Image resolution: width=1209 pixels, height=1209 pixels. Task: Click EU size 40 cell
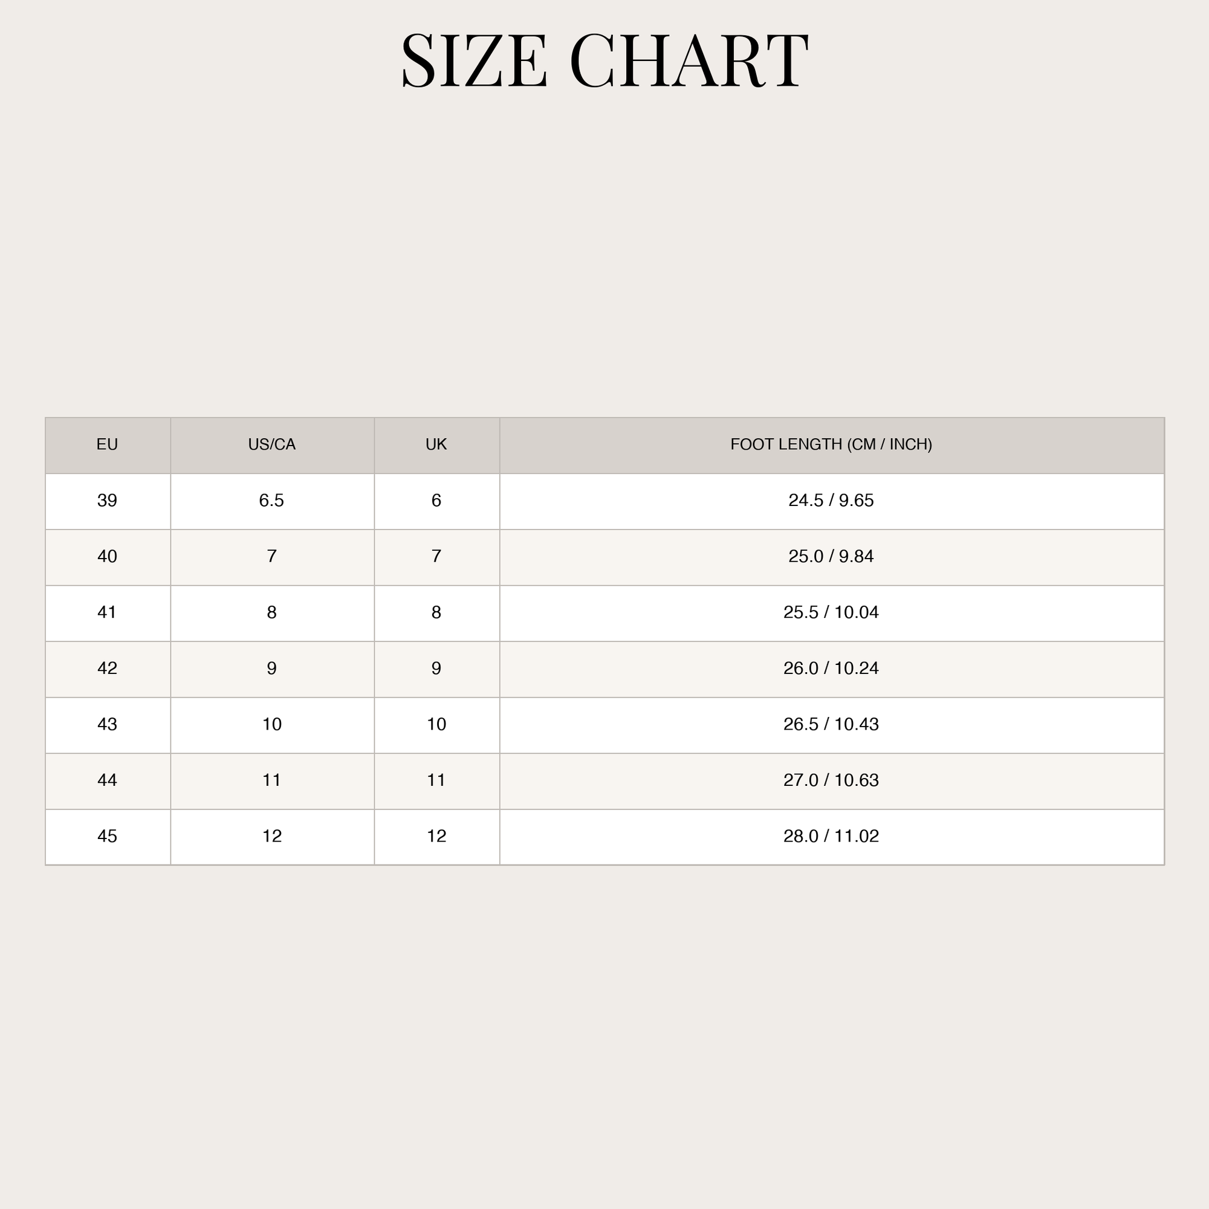tap(108, 557)
